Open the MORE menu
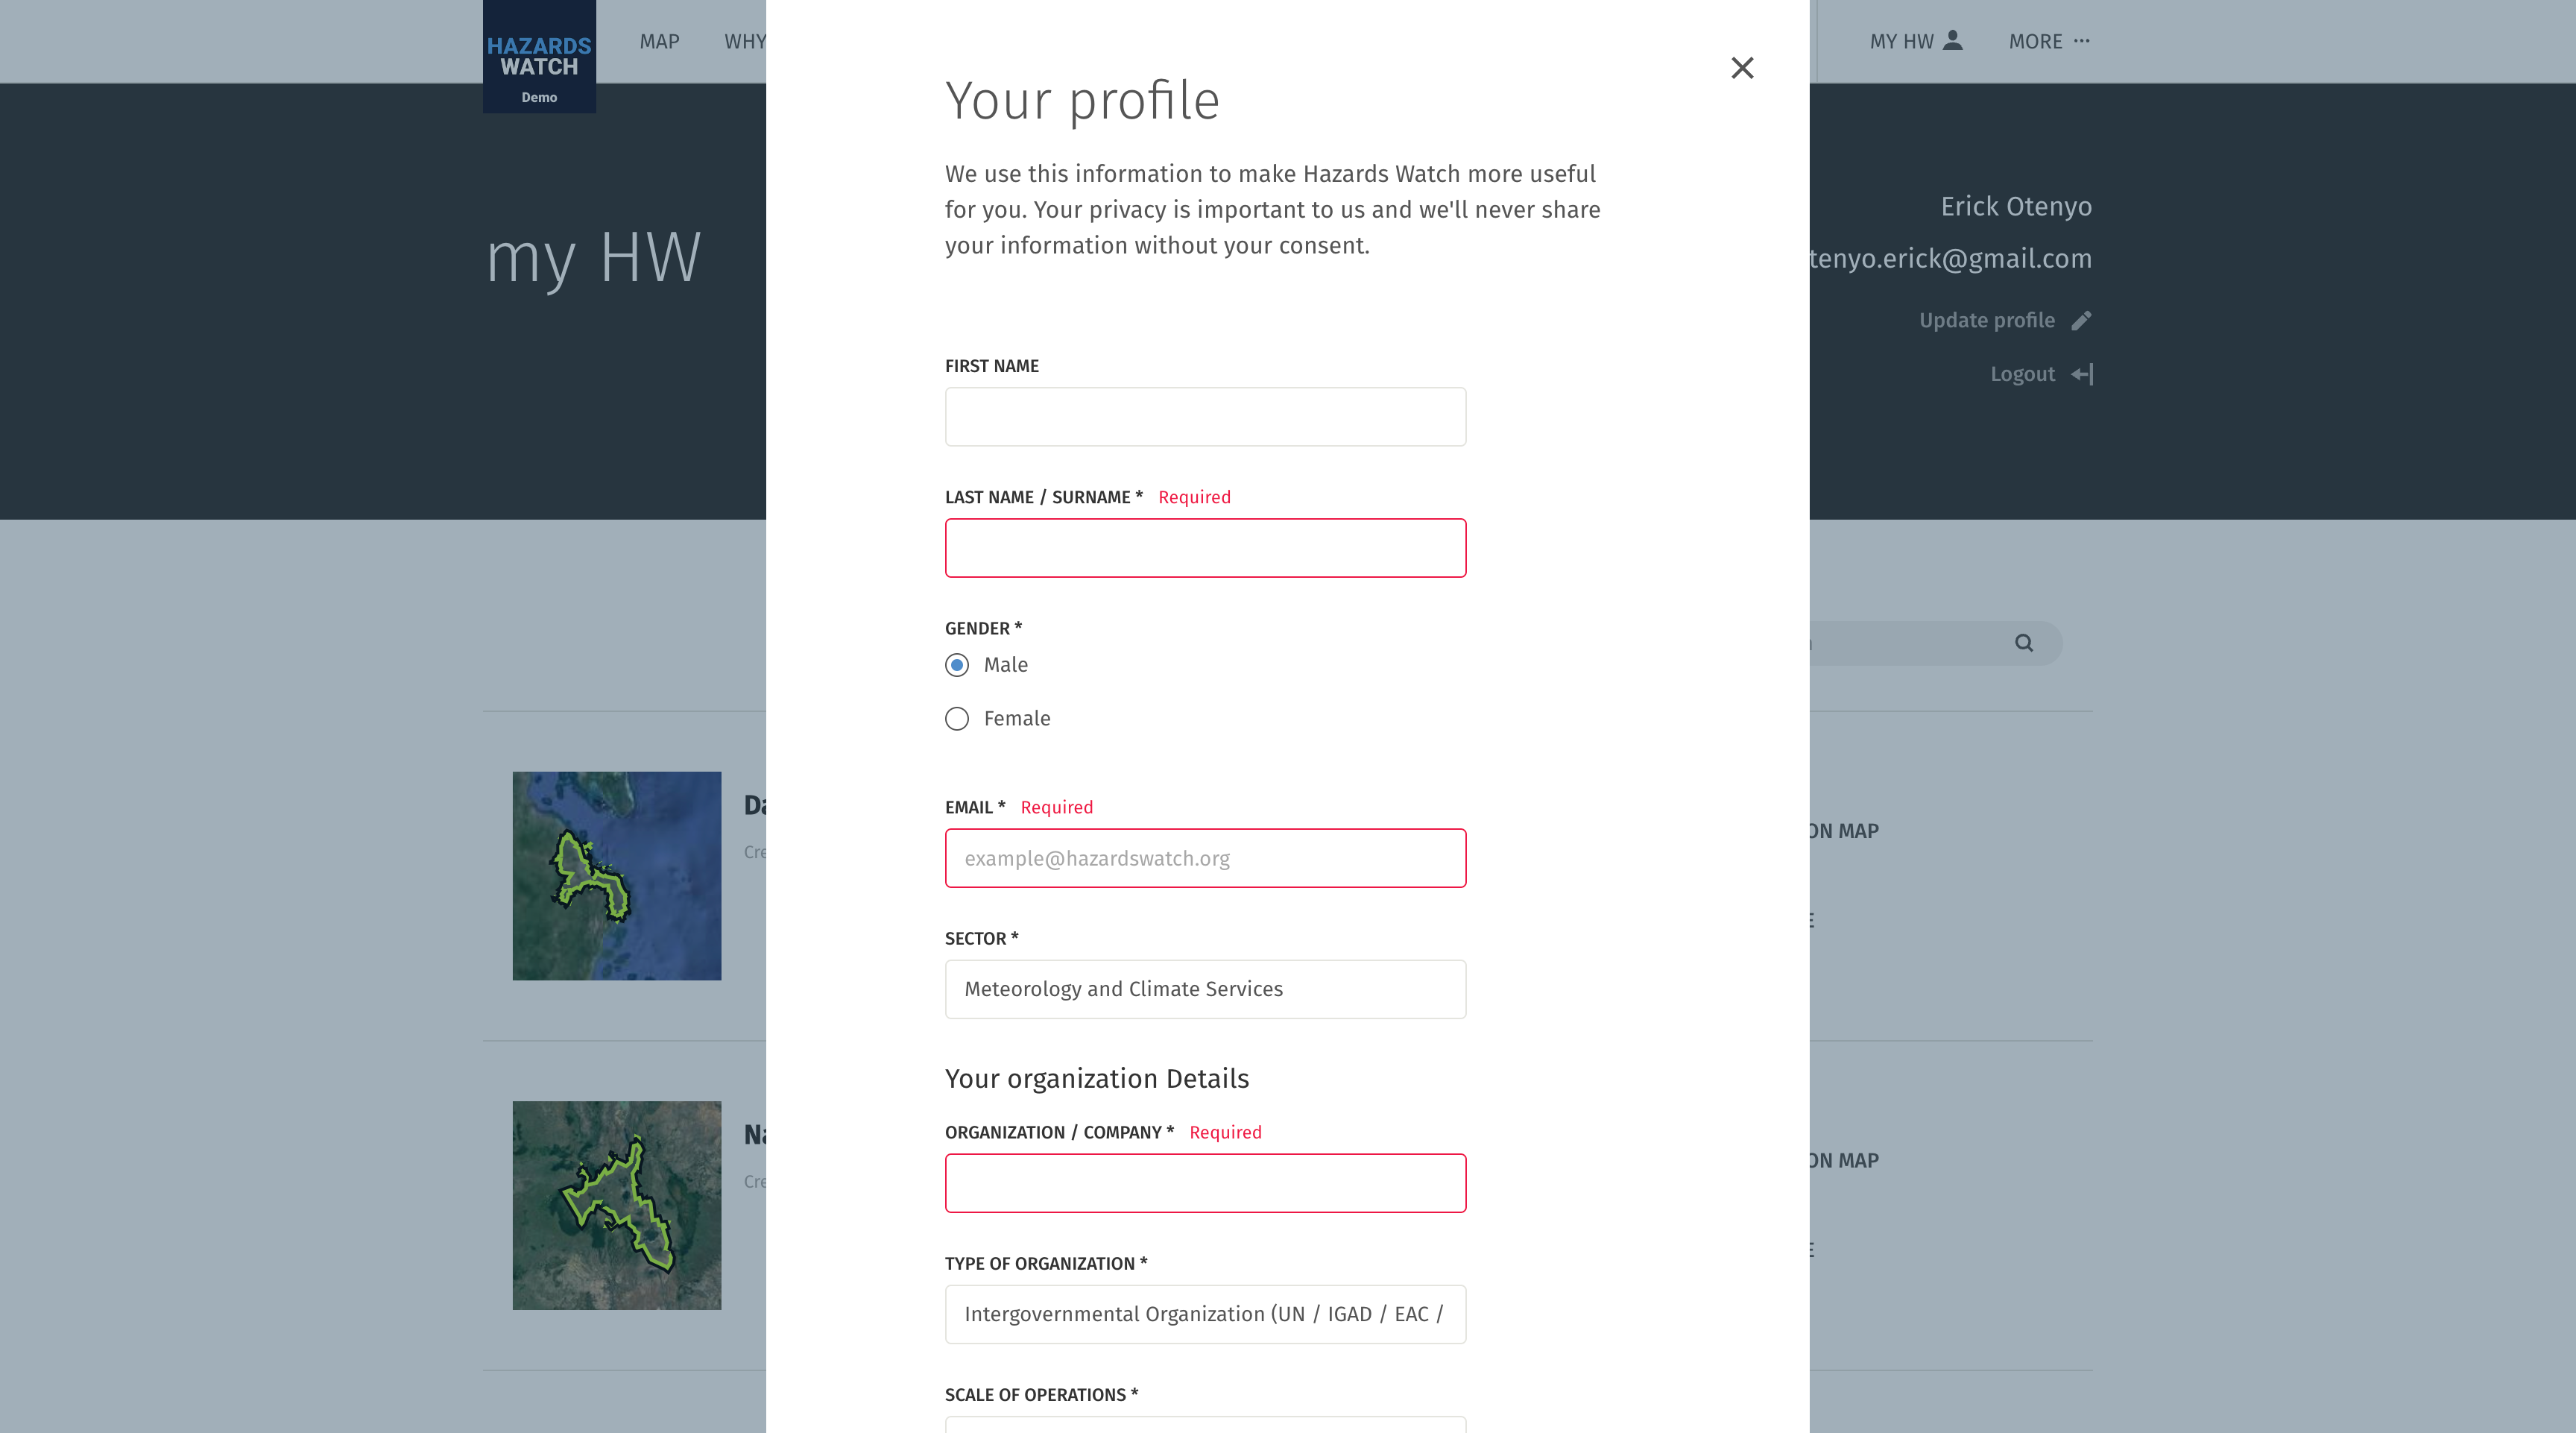 [2049, 41]
